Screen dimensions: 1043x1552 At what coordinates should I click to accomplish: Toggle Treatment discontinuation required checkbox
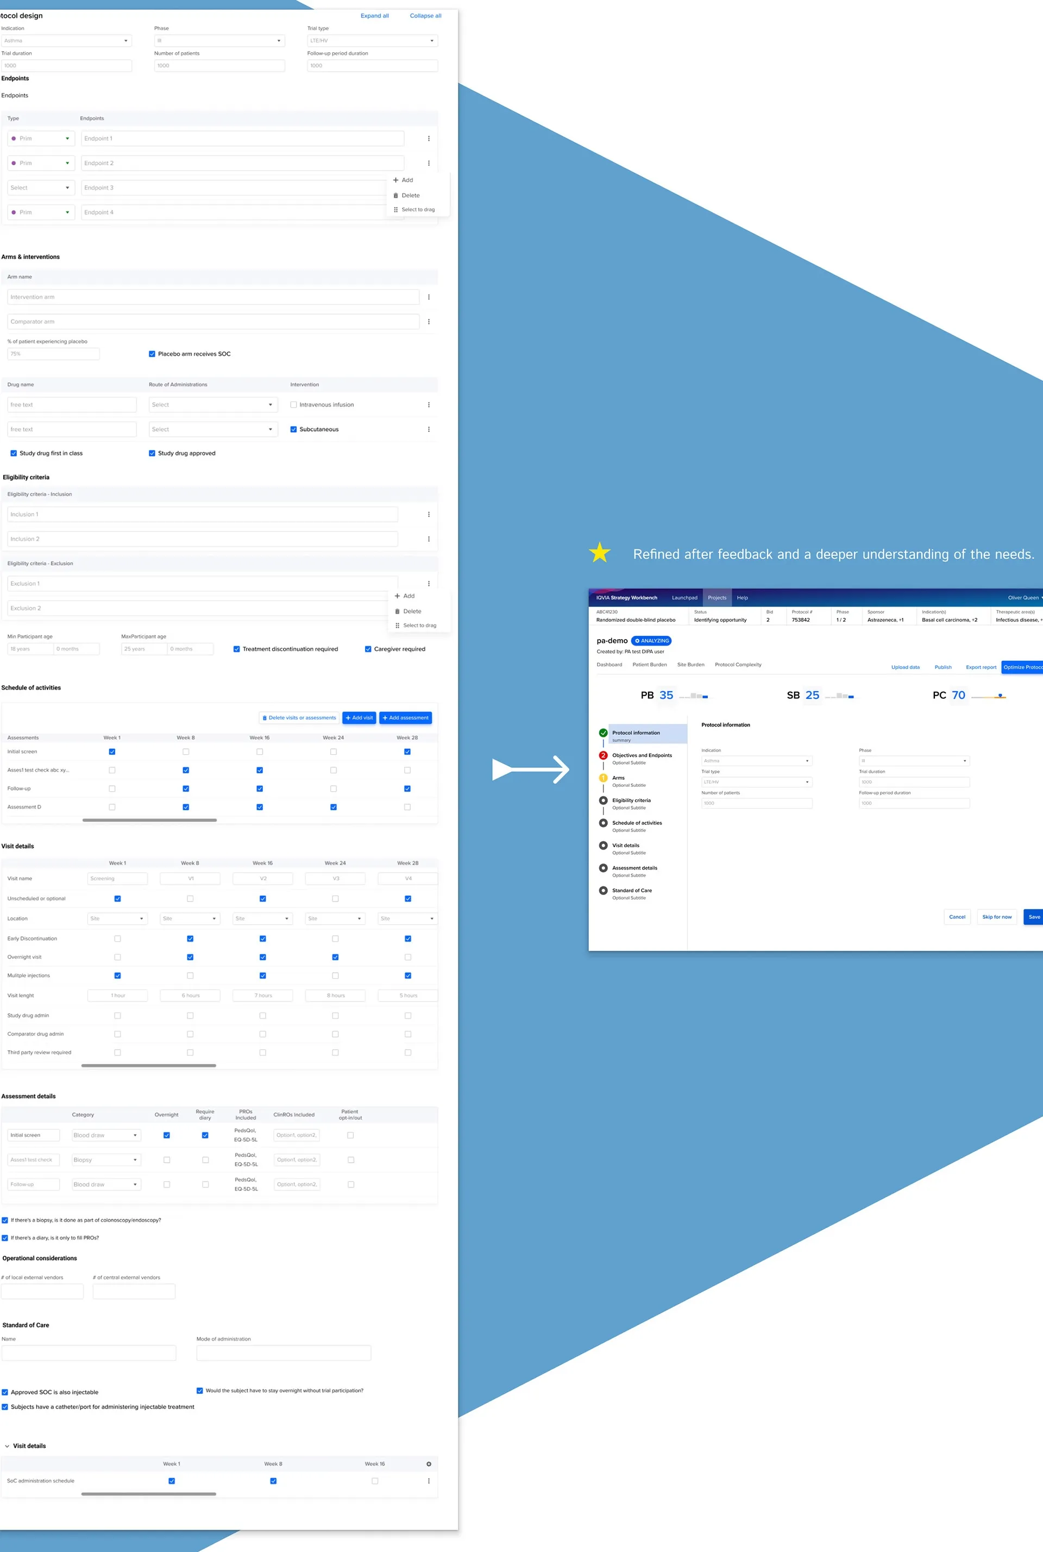point(236,649)
